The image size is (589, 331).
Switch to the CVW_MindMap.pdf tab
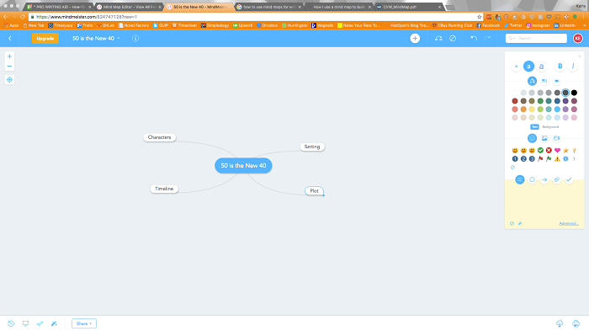[x=409, y=7]
